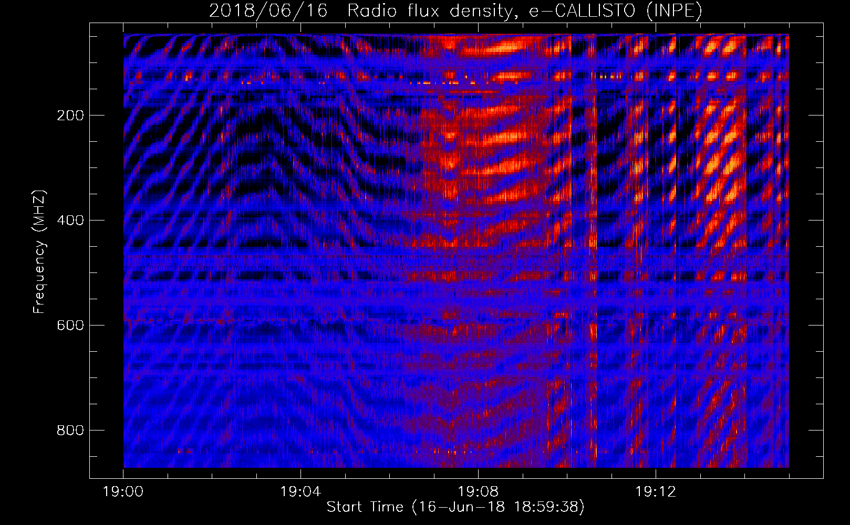Screen dimensions: 850x525
Task: Click the 400 frequency tick label
Action: coord(70,220)
